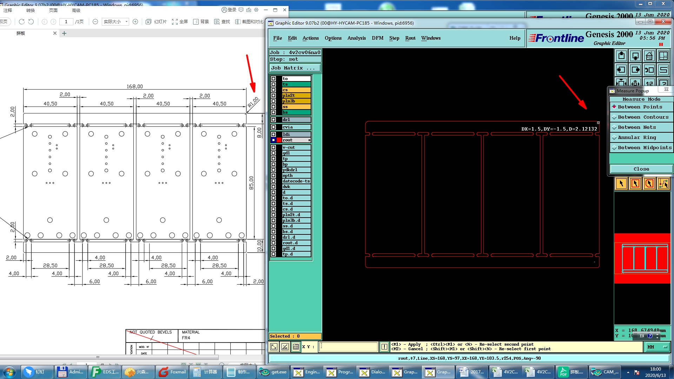The height and width of the screenshot is (379, 674).
Task: Select the single-feature arrow select tool
Action: coord(621,184)
